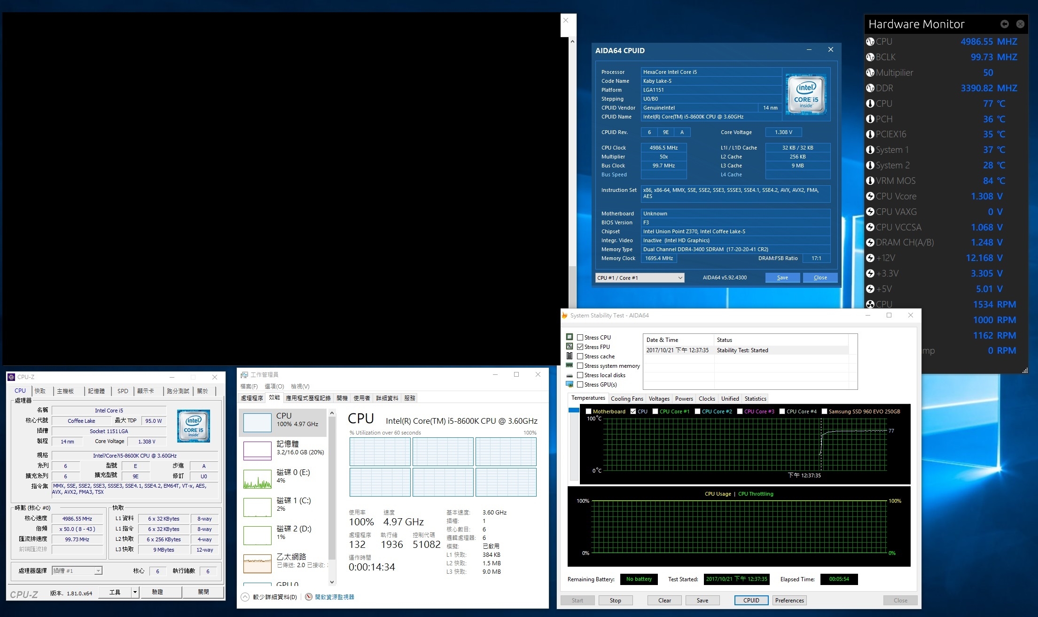Click Save in AIDA64 CPUID window
Viewport: 1038px width, 617px height.
click(x=782, y=277)
